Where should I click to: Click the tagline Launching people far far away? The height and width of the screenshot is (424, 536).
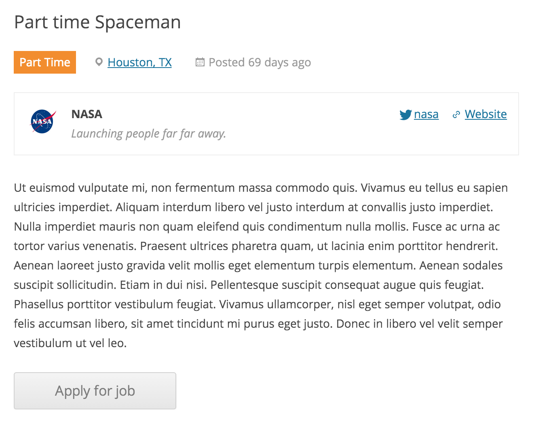click(x=148, y=134)
